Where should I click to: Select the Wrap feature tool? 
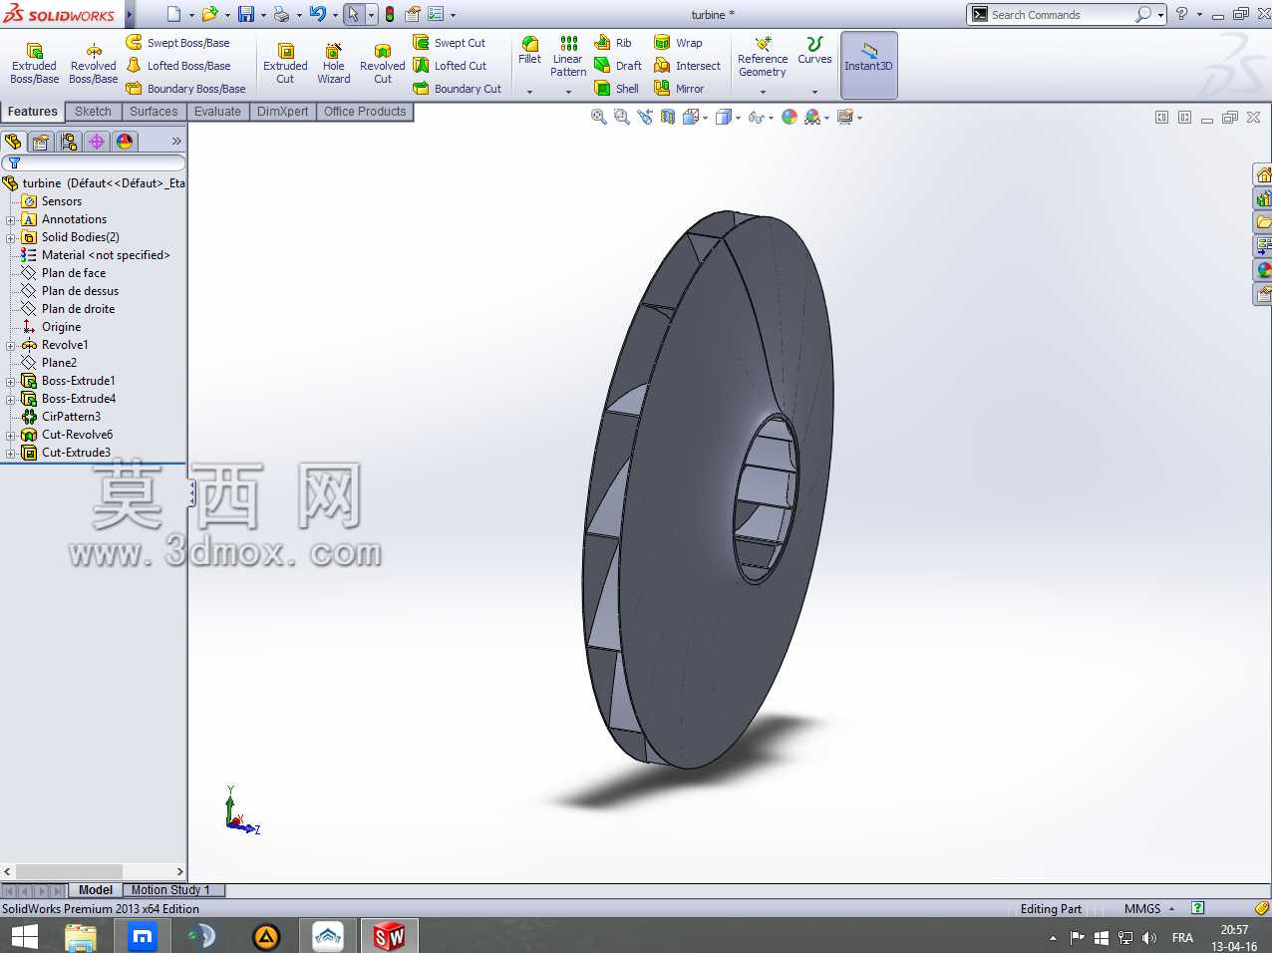678,43
